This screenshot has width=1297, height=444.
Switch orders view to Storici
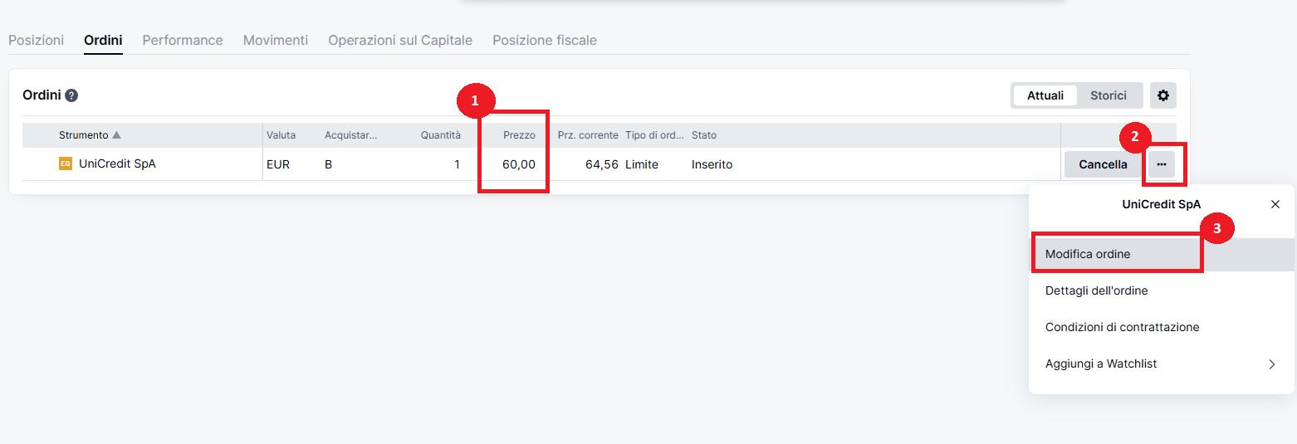point(1108,95)
